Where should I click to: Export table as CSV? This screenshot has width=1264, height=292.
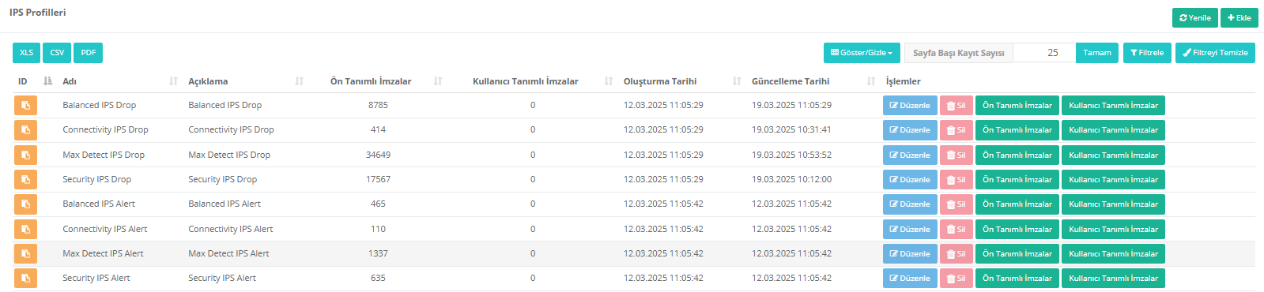[57, 53]
